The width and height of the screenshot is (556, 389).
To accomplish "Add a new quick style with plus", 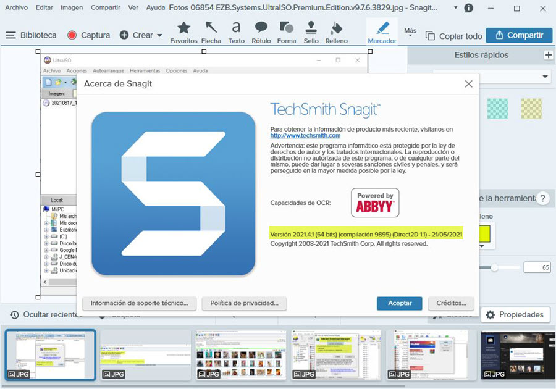I will click(x=548, y=55).
